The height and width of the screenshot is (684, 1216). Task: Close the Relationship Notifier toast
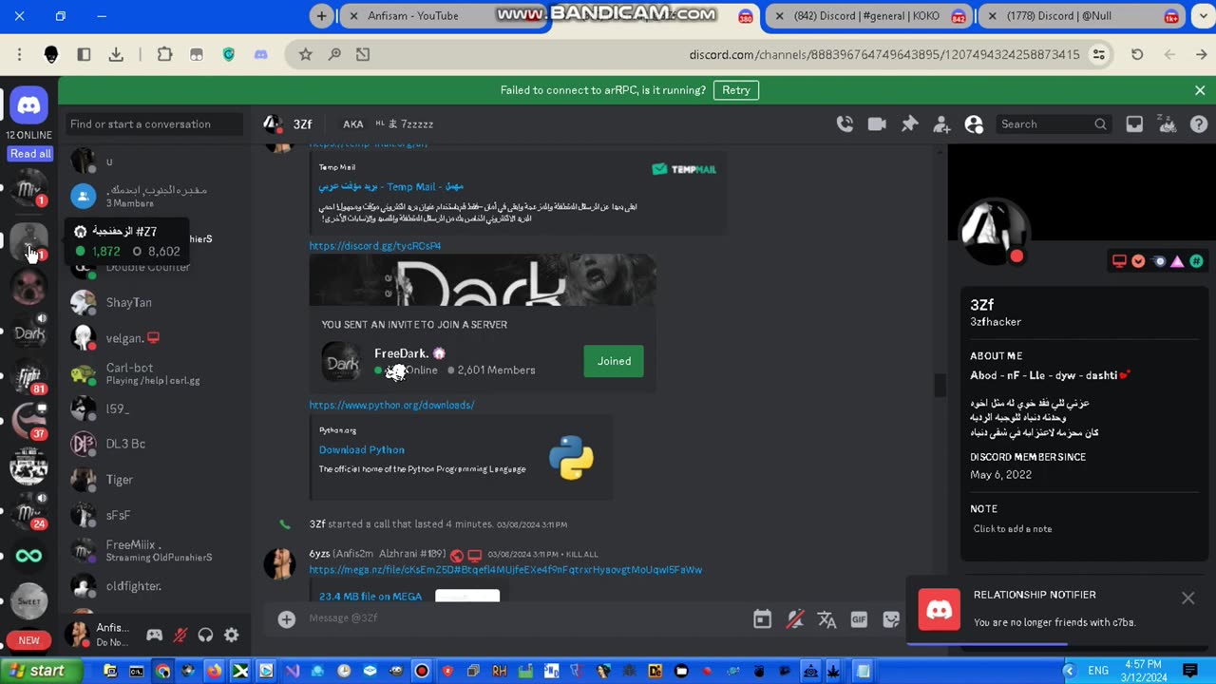pos(1187,598)
